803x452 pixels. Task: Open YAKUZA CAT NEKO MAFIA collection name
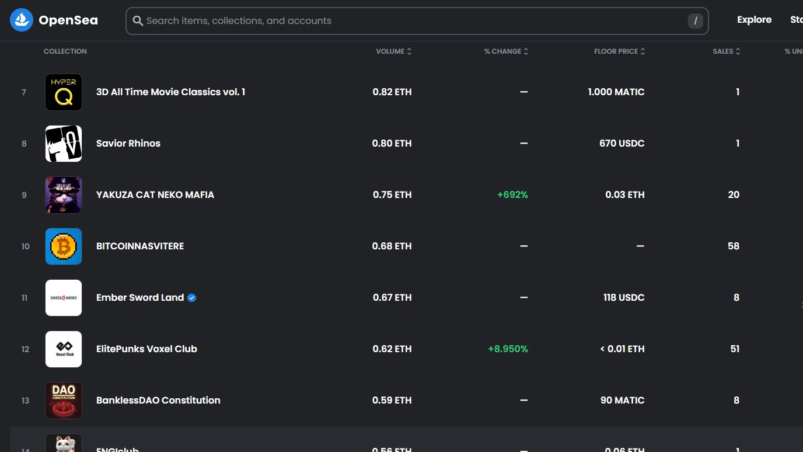tap(155, 195)
